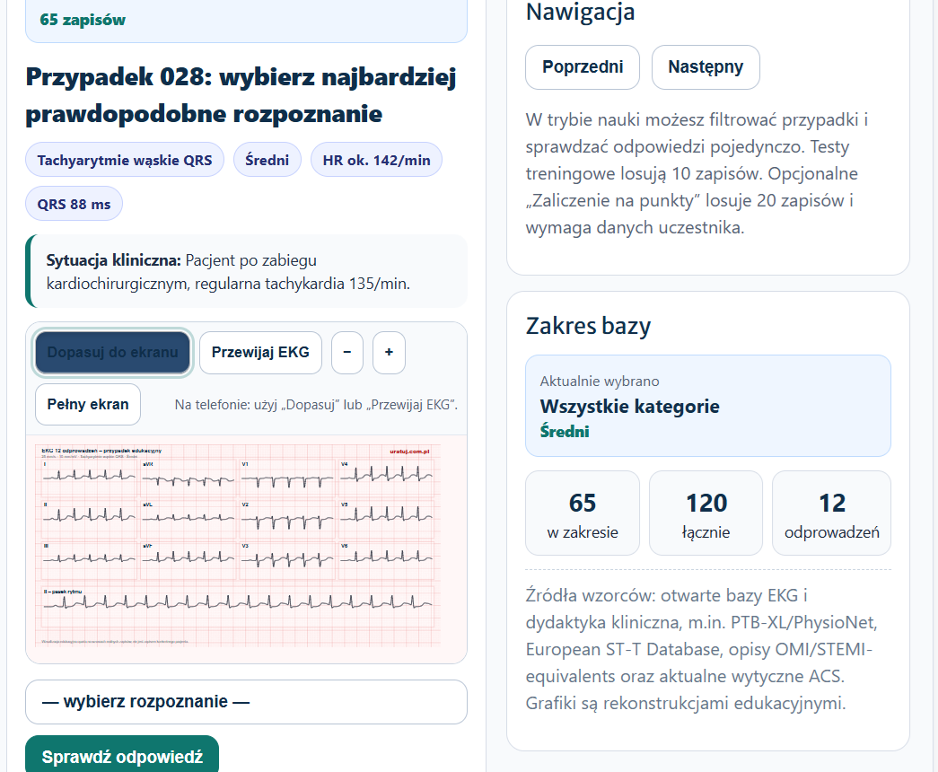Select the Tachyarytmie wąskie QRS tag
The image size is (938, 772).
pos(125,160)
